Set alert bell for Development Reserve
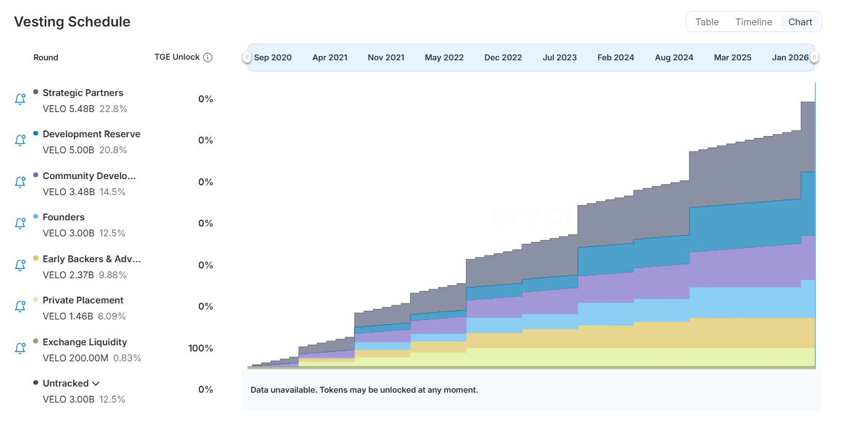The width and height of the screenshot is (868, 437). (20, 140)
